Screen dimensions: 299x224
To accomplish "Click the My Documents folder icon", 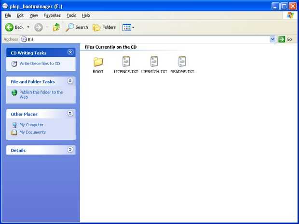I will coord(14,132).
